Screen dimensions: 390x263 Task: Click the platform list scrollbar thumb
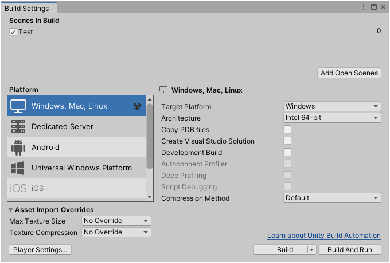coord(150,136)
